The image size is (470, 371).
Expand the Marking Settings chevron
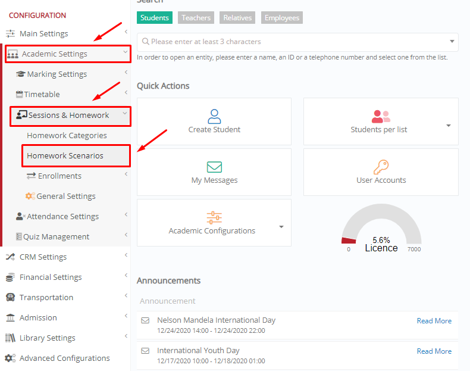[x=126, y=72]
